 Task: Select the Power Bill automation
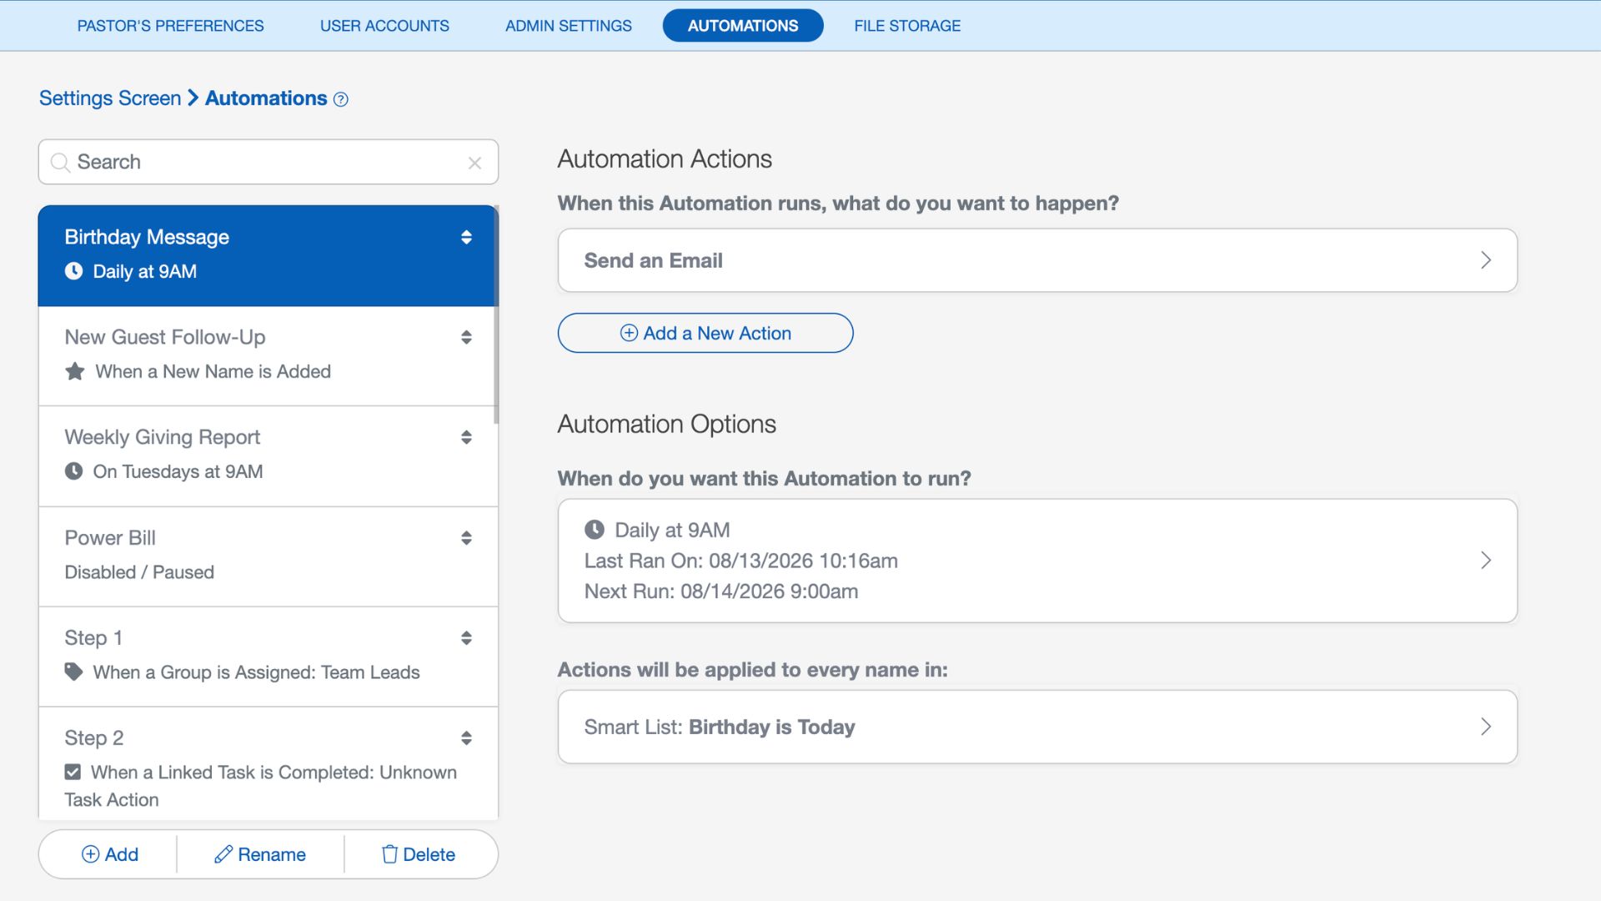click(267, 556)
